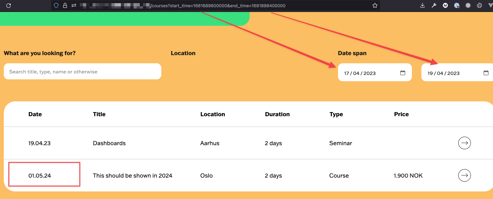Open the circular M extension
This screenshot has height=199, width=493.
(445, 5)
